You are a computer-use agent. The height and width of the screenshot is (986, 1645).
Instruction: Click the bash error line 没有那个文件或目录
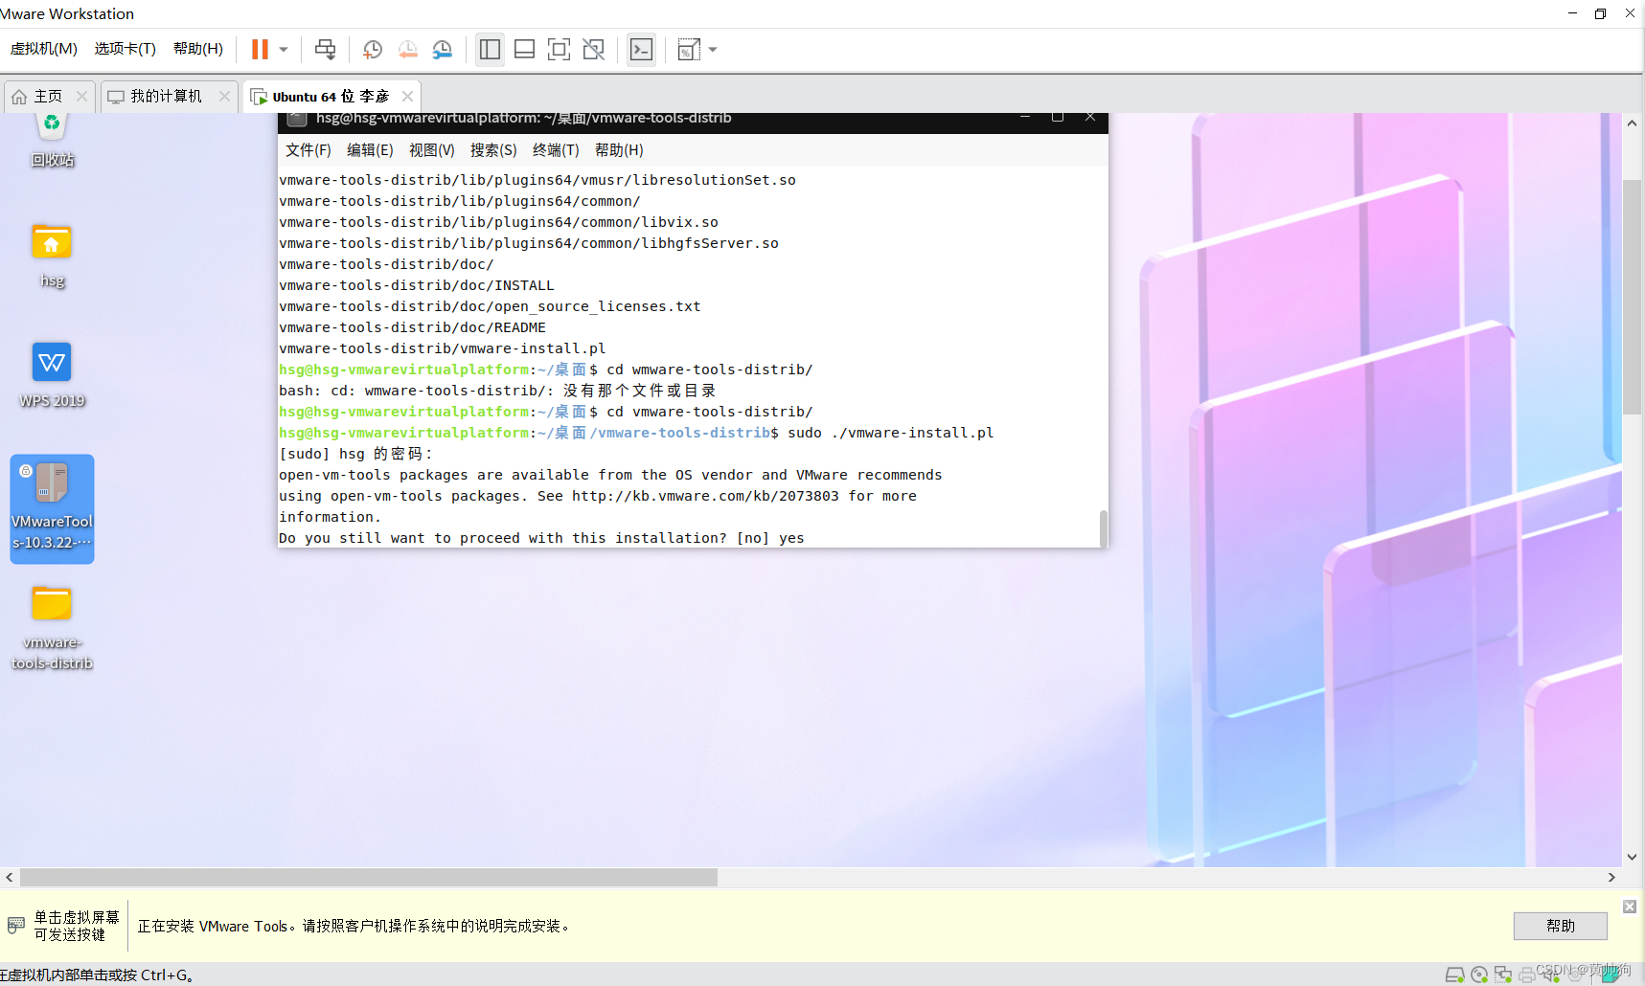tap(497, 391)
